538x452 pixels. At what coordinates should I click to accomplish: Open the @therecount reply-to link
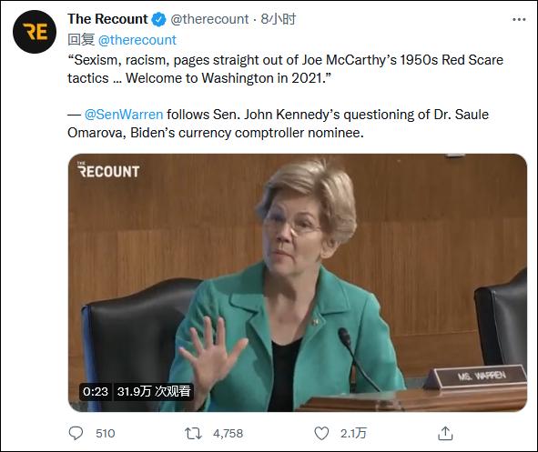coord(137,40)
